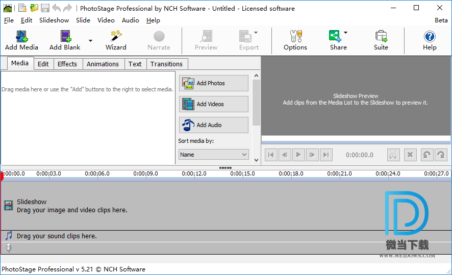Open Help from the toolbar
The height and width of the screenshot is (275, 452).
coord(430,37)
